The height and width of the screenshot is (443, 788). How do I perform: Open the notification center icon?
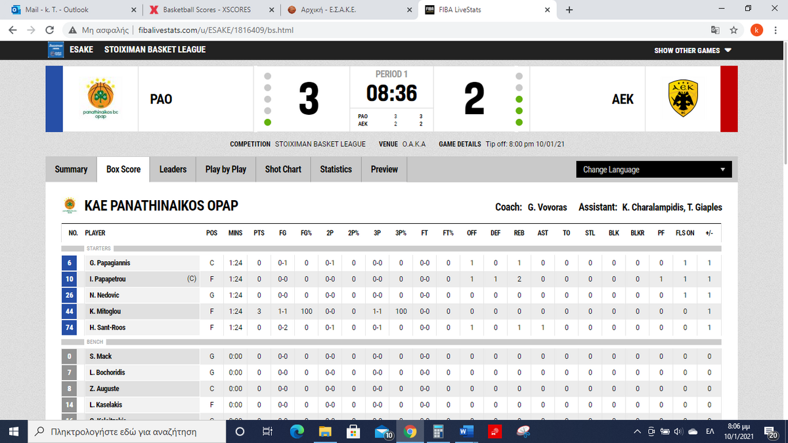point(772,431)
